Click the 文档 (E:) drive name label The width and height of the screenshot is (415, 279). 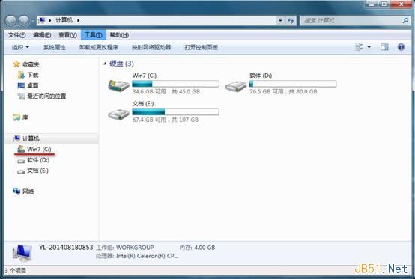click(143, 103)
